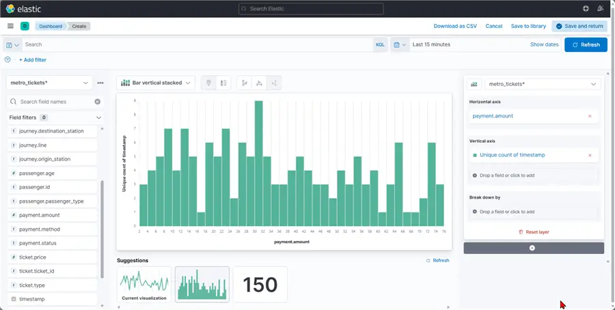Add a new layer with plus button
Screen dimensions: 615x310
point(534,248)
